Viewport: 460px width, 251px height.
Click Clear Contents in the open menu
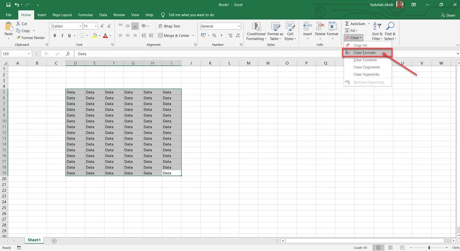(x=365, y=60)
